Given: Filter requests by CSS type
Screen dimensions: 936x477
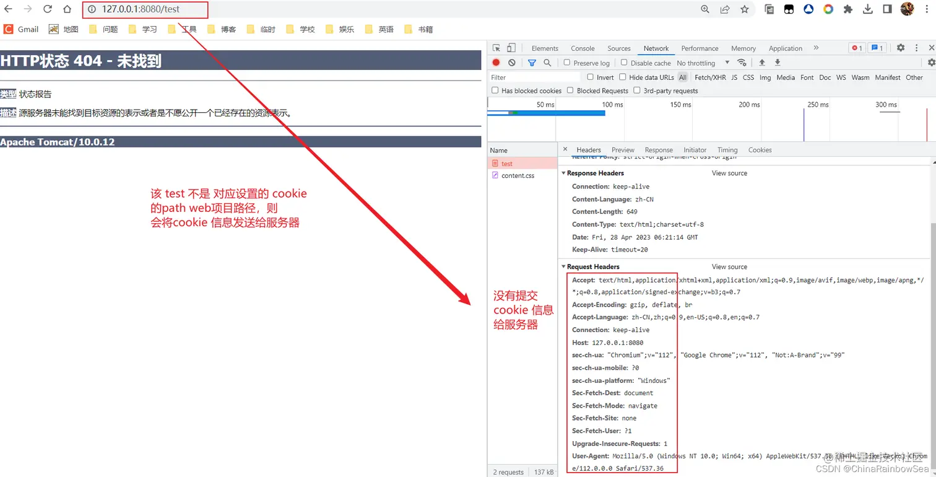Looking at the screenshot, I should 748,77.
